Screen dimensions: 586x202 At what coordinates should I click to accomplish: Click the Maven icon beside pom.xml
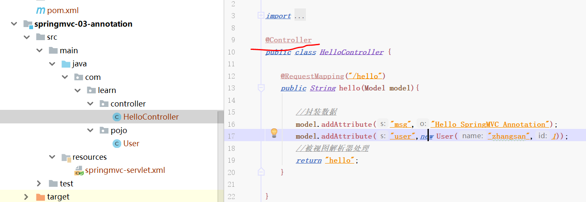pos(41,10)
